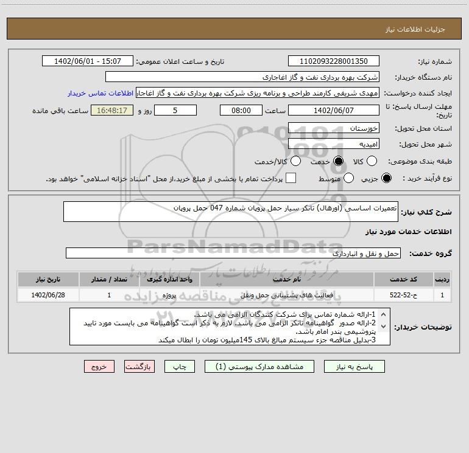Click the کد خدمت column header
The width and height of the screenshot is (469, 453).
click(x=403, y=280)
